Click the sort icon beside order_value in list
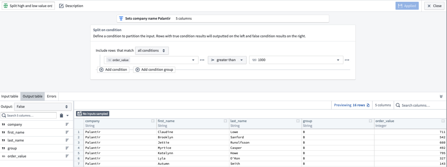Image resolution: width=447 pixels, height=167 pixels. pos(67,156)
